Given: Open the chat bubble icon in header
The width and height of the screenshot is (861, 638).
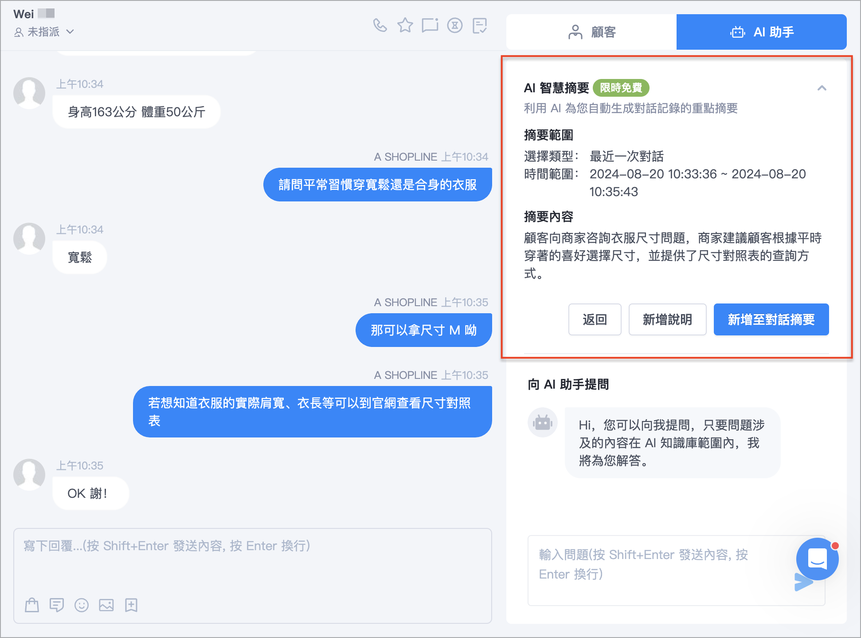Looking at the screenshot, I should [x=430, y=25].
